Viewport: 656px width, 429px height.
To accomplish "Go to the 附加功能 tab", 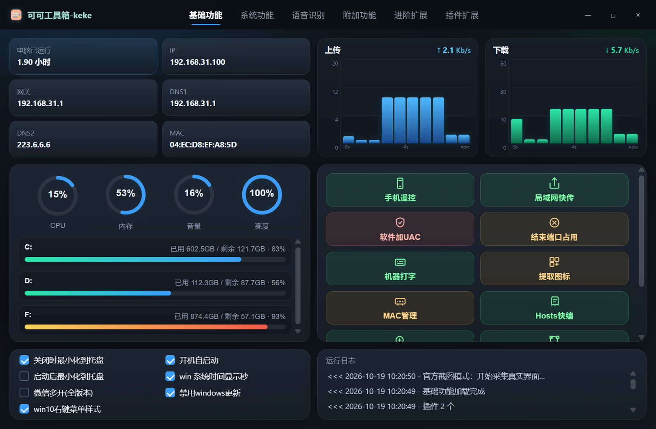I will click(x=360, y=15).
